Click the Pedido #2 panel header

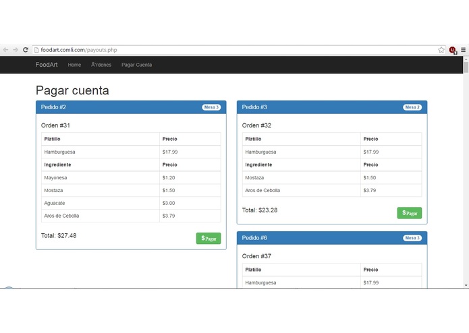131,107
